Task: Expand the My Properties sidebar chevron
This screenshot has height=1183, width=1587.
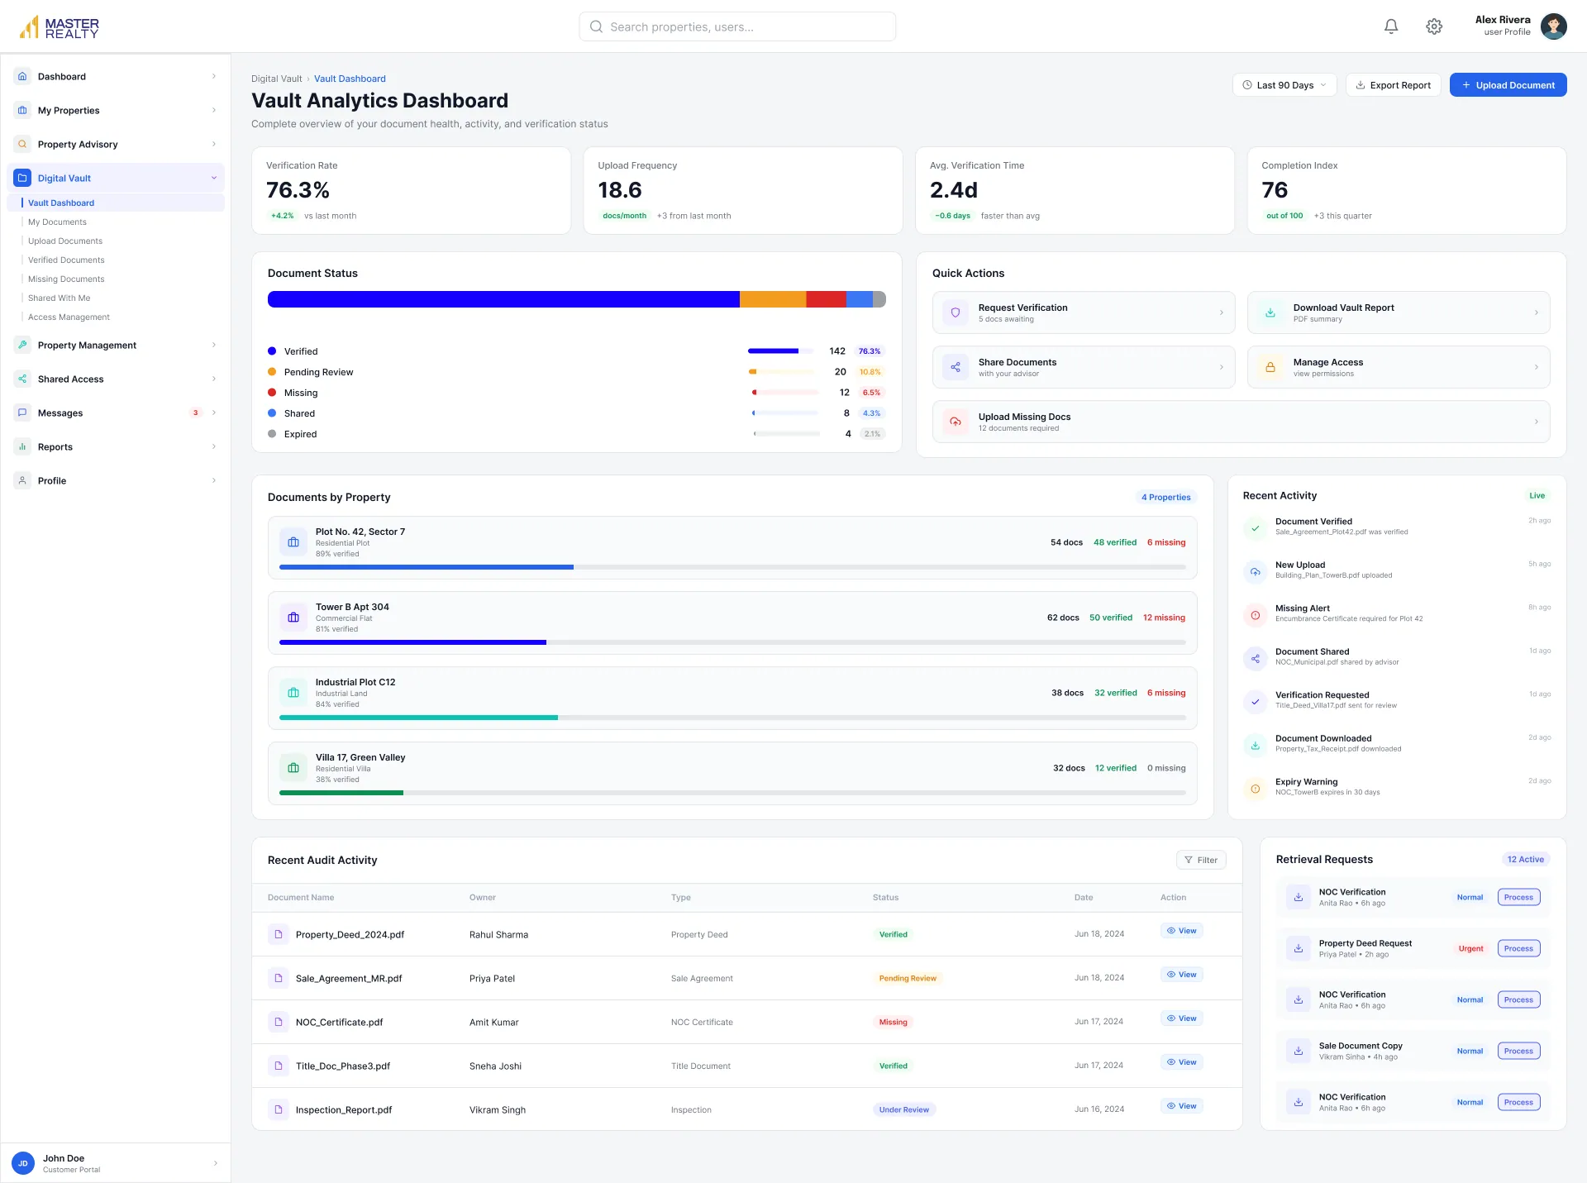Action: pos(214,110)
